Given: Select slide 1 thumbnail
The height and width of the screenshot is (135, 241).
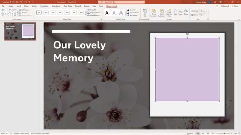Looking at the screenshot, I should 20,31.
